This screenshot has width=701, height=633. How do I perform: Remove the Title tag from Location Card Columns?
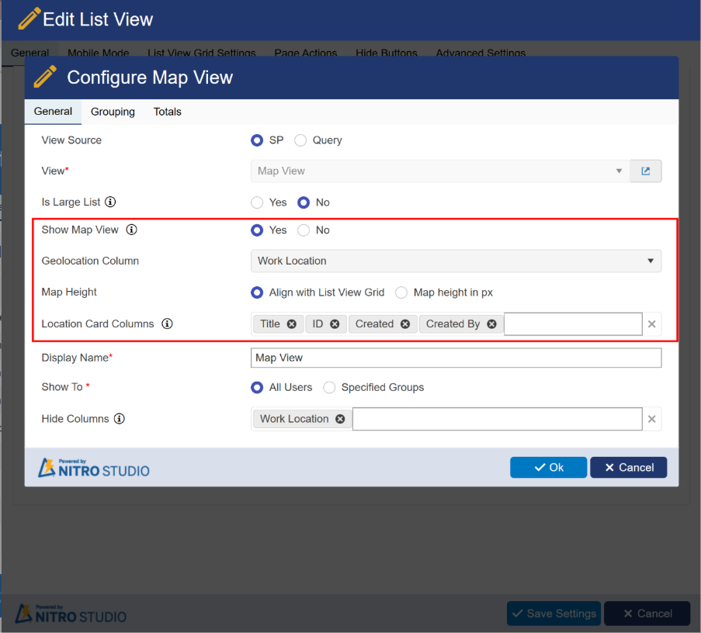click(291, 324)
